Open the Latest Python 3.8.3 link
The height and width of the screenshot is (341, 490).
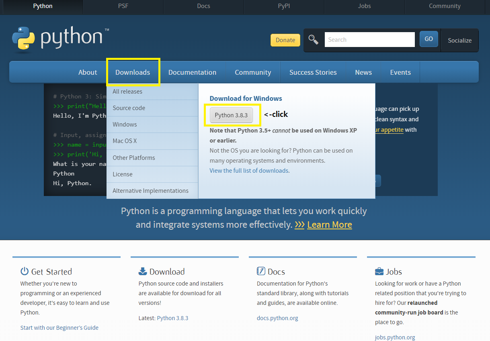click(x=172, y=318)
